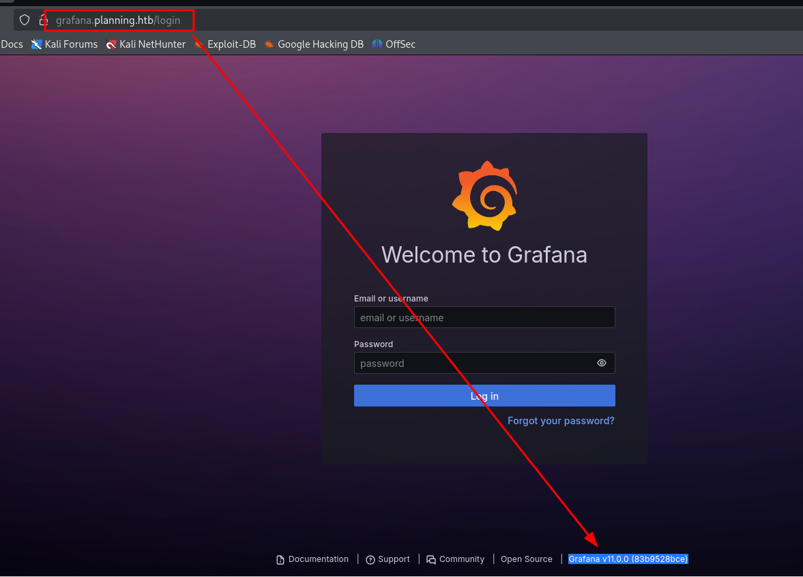Toggle password visibility eye icon
Viewport: 803px width, 577px height.
pos(602,363)
